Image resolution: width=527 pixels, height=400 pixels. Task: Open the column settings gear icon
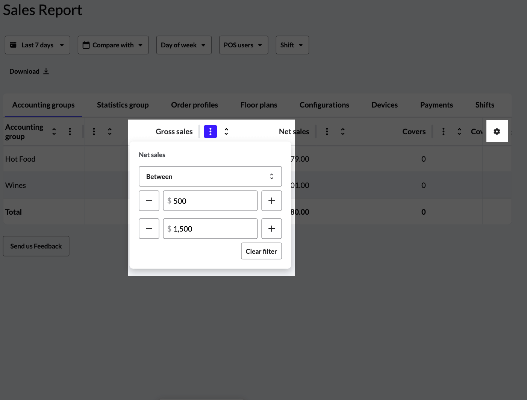(497, 131)
